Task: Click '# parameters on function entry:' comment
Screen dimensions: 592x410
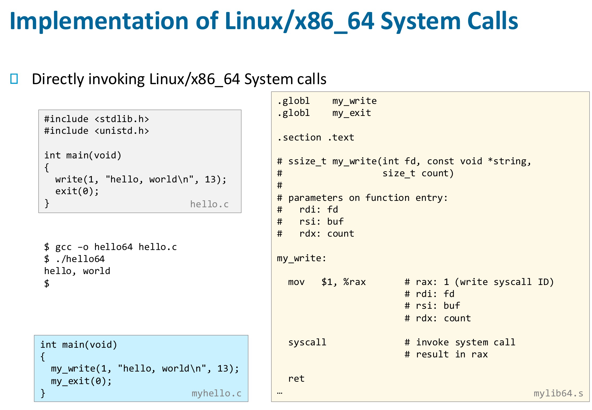Action: 362,198
